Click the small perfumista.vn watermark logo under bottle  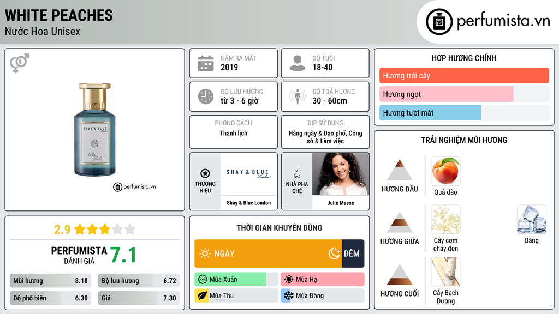[x=134, y=186]
